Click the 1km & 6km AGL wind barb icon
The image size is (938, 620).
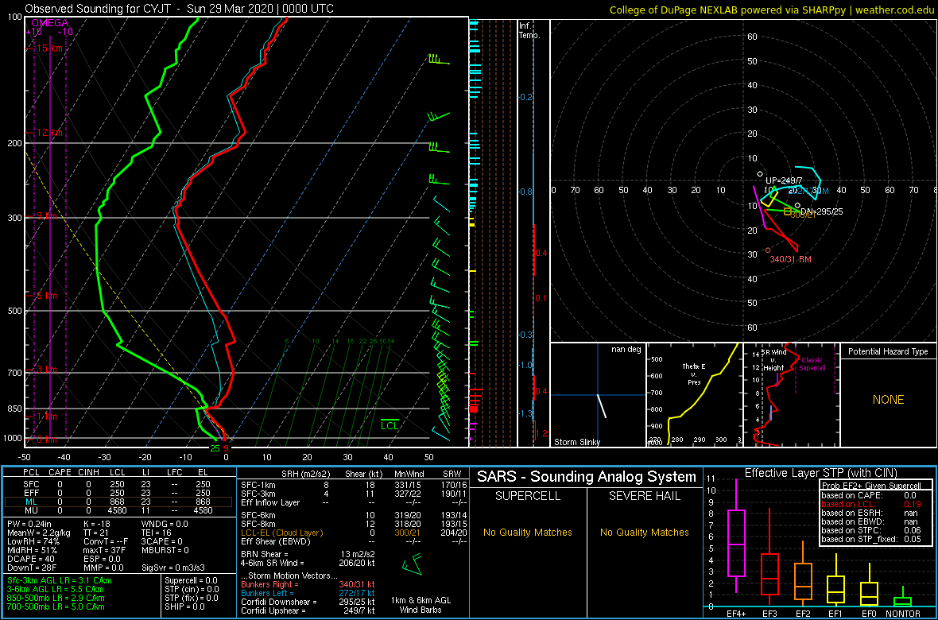pyautogui.click(x=413, y=566)
